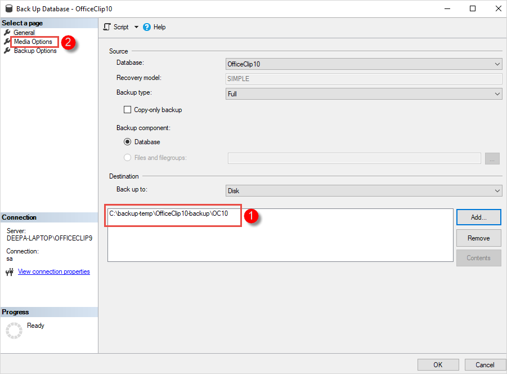Open View connection properties
Screen dimensions: 507x374
[x=53, y=271]
